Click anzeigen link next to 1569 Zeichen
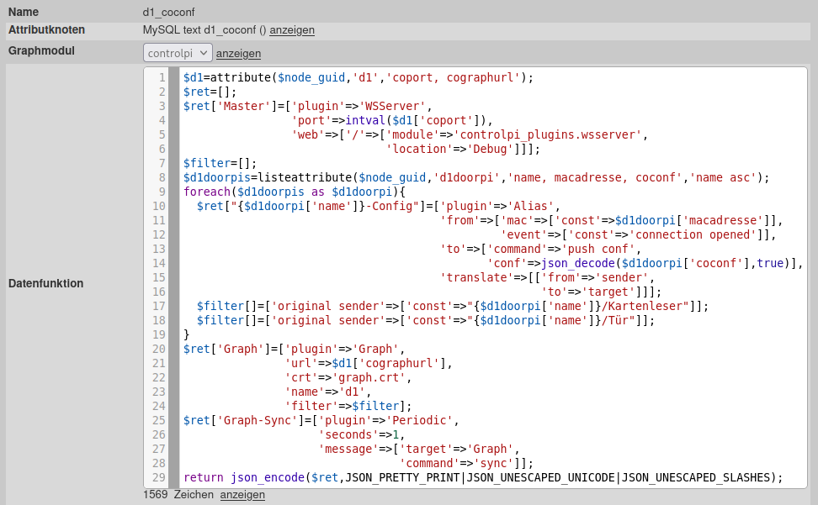The height and width of the screenshot is (505, 818). point(242,495)
